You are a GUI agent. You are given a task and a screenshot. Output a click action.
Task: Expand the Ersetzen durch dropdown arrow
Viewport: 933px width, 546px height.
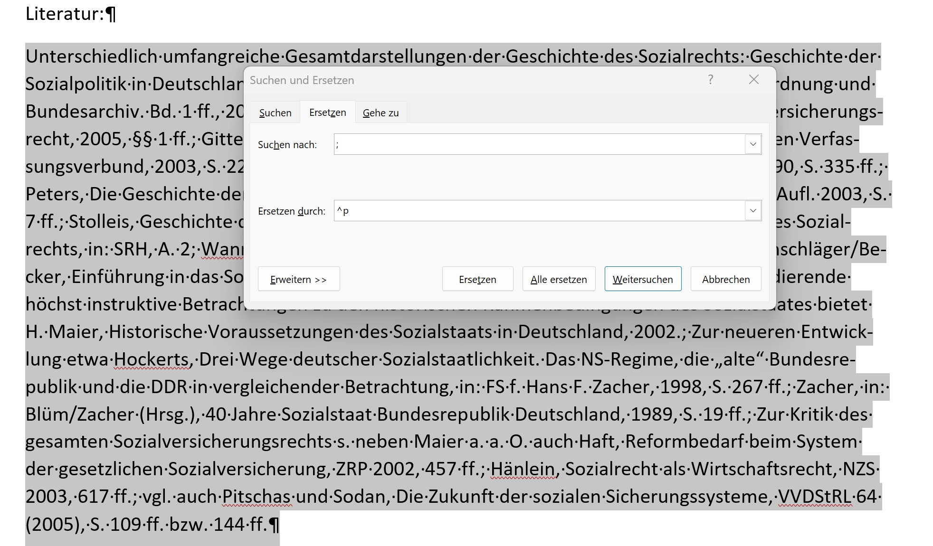(x=753, y=211)
